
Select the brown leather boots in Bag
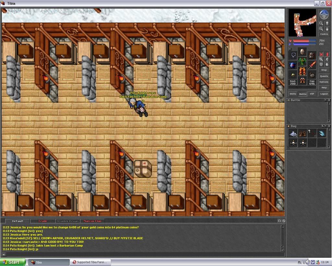302,133
